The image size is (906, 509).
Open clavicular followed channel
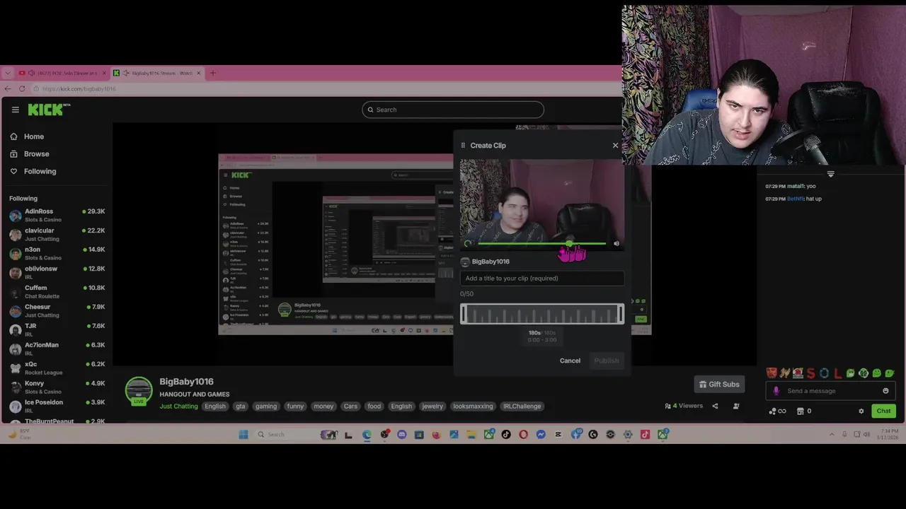(57, 234)
